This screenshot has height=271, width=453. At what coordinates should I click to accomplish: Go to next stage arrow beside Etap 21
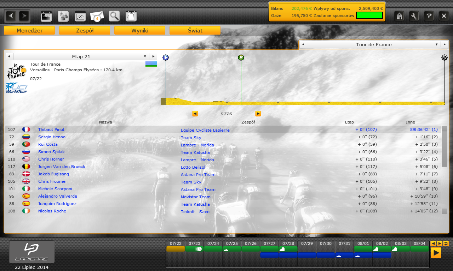(x=153, y=56)
